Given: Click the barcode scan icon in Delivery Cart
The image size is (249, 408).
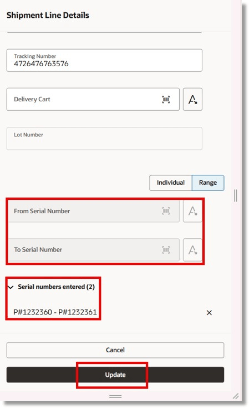Looking at the screenshot, I should coord(166,100).
